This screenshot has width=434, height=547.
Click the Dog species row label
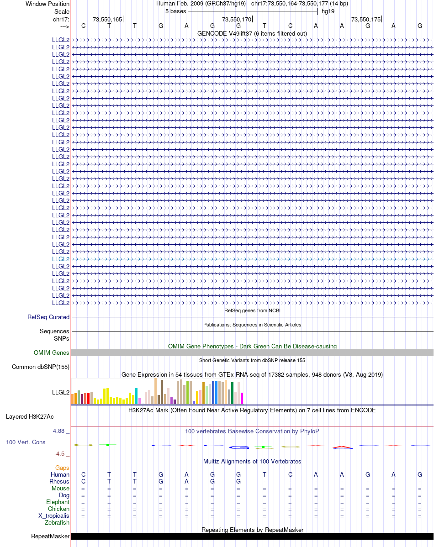(64, 495)
